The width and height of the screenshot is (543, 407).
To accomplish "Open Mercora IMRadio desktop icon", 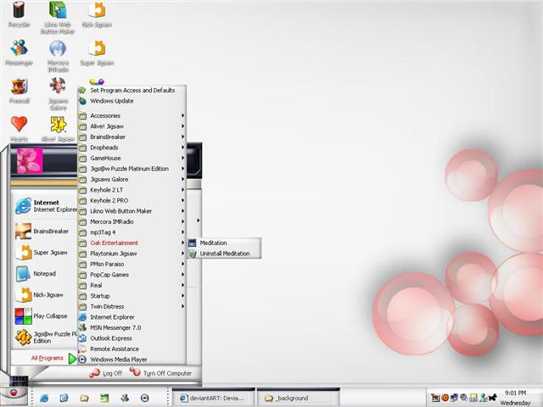I will [58, 56].
